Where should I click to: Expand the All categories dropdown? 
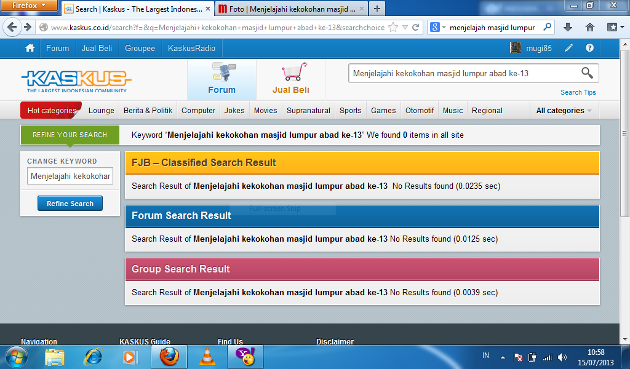564,111
